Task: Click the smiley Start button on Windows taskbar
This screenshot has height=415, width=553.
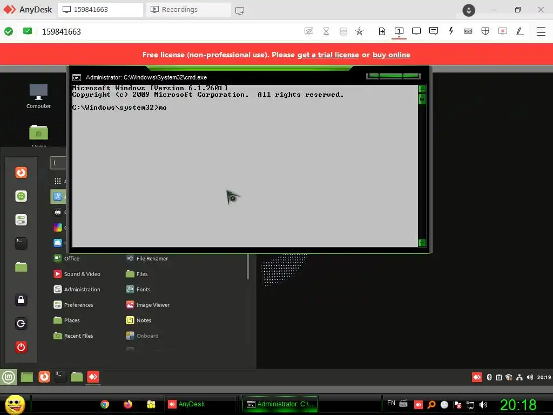Action: click(x=15, y=404)
